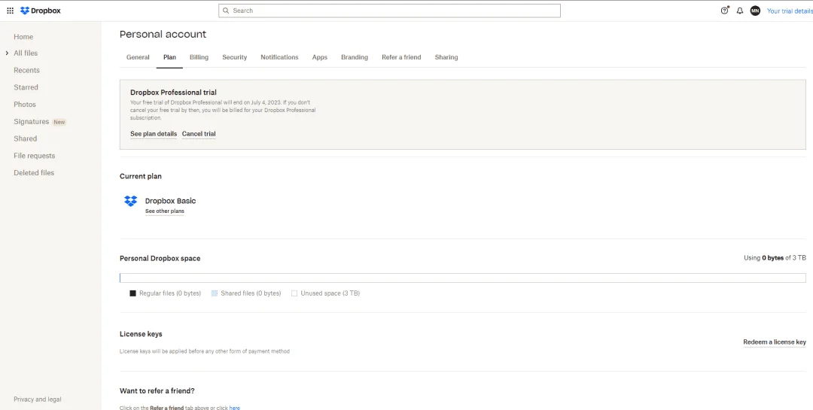Switch to the Notifications tab
Screen dimensions: 813x410
(x=279, y=57)
